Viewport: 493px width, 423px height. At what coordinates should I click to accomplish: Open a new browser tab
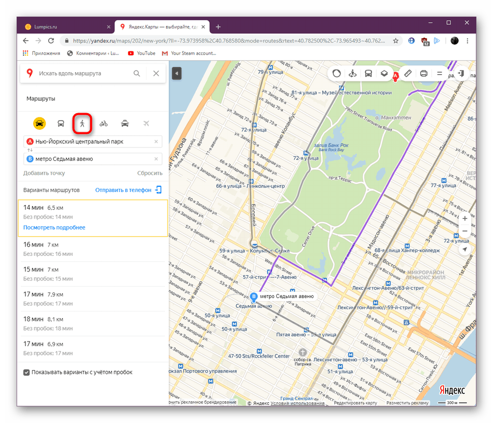(x=218, y=27)
